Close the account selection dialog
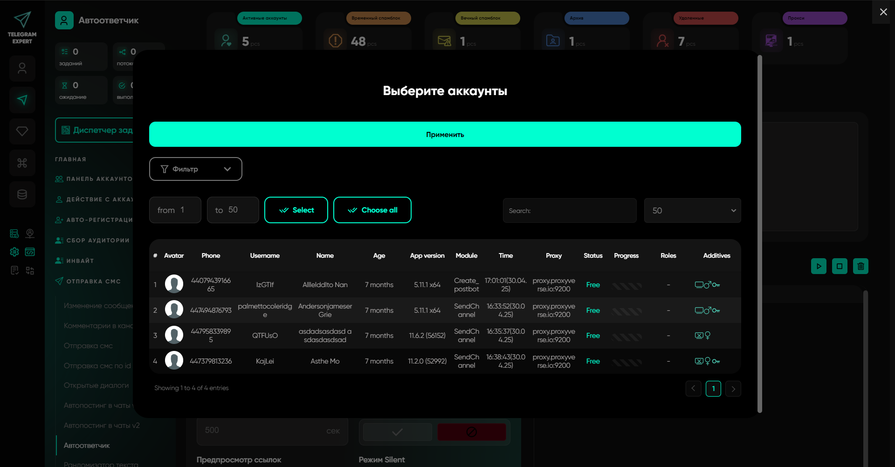 pyautogui.click(x=883, y=12)
